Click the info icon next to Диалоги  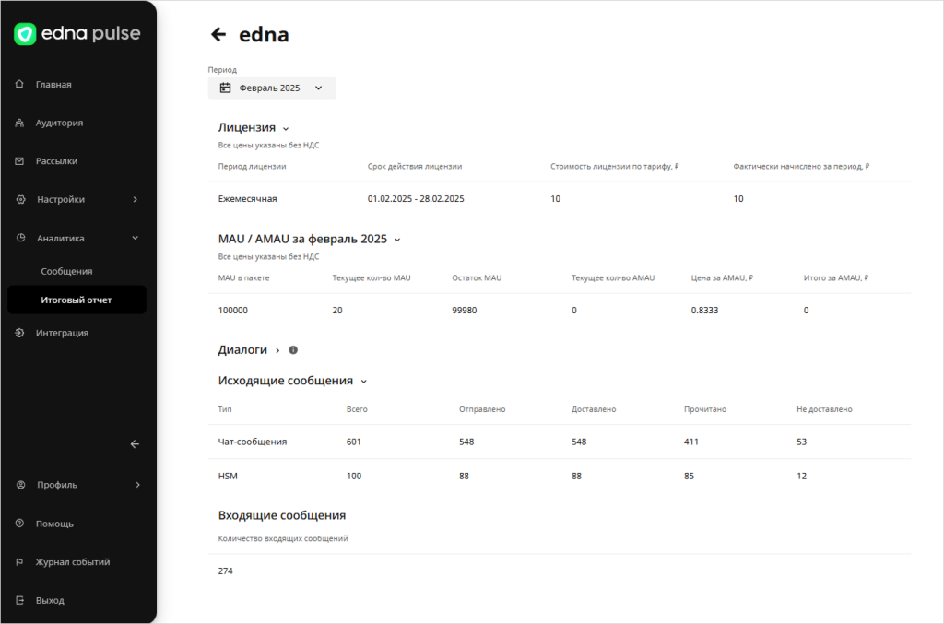tap(293, 350)
